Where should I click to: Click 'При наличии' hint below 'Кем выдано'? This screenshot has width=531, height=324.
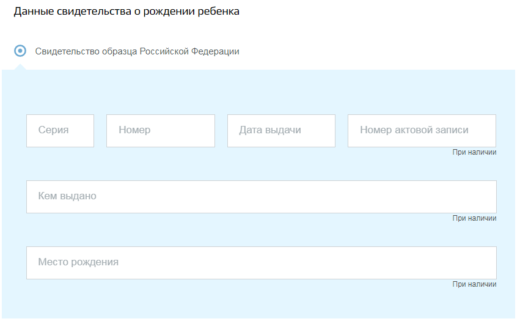click(474, 218)
